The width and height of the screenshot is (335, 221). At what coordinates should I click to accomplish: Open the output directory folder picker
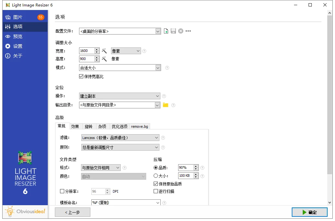pyautogui.click(x=166, y=105)
